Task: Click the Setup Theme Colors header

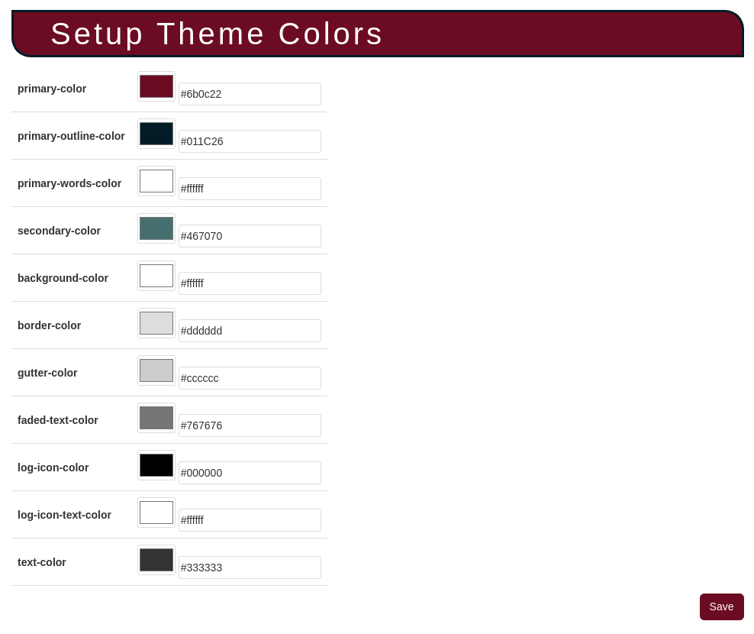Action: (x=217, y=34)
